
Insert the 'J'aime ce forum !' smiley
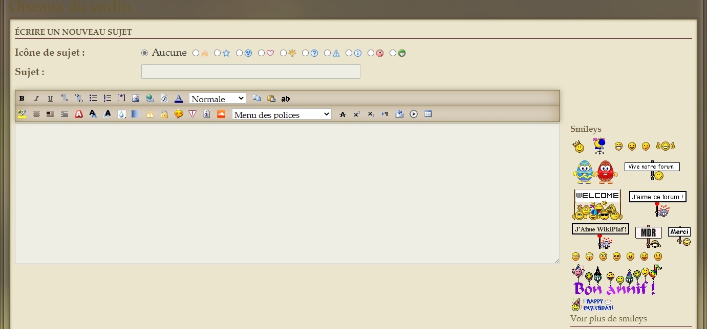click(x=658, y=204)
